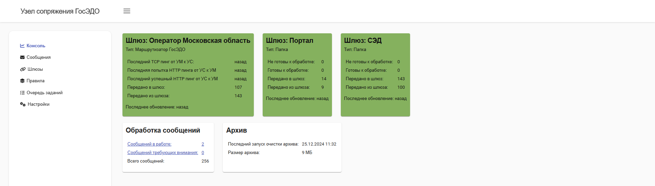Screen dimensions: 655x186
Task: Click the Настройки gears icon
Action: click(23, 104)
